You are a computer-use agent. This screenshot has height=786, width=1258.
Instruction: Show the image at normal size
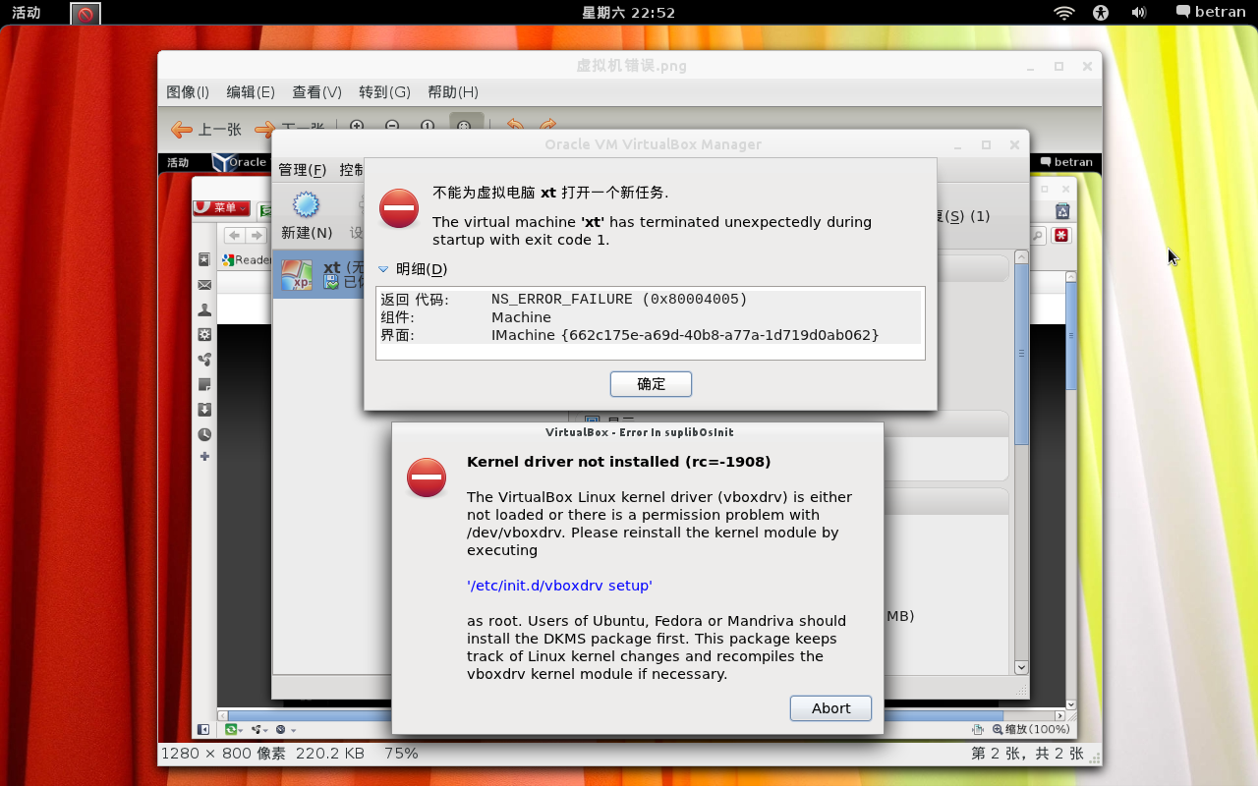[428, 127]
